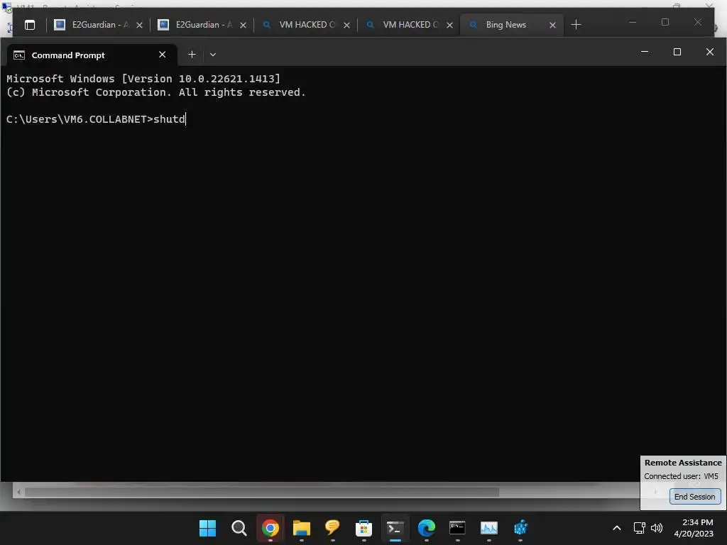Open the Command Prompt taskbar icon
This screenshot has width=727, height=545.
click(x=457, y=528)
